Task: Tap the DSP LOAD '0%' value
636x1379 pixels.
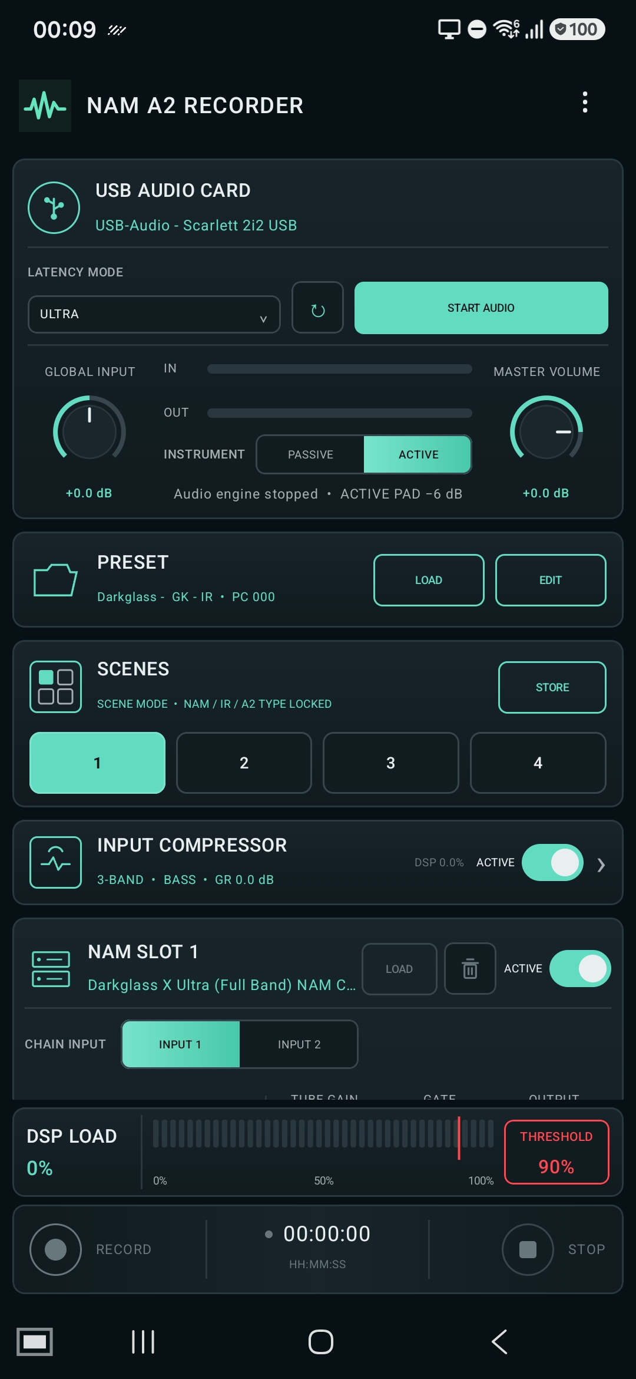Action: [x=40, y=1168]
